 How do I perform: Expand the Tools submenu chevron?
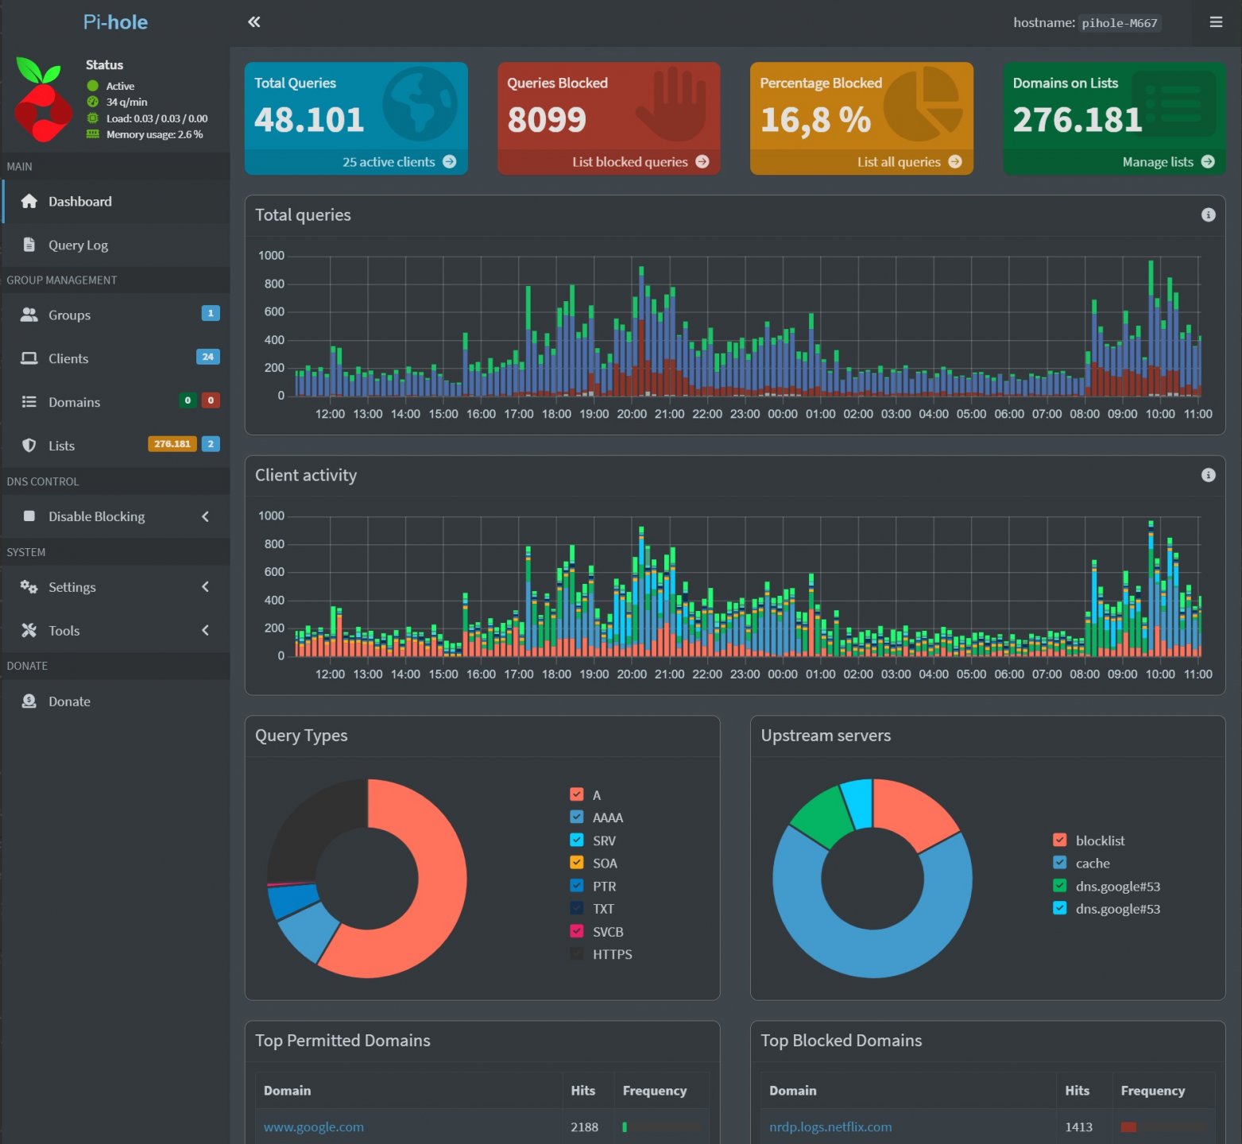click(x=206, y=631)
